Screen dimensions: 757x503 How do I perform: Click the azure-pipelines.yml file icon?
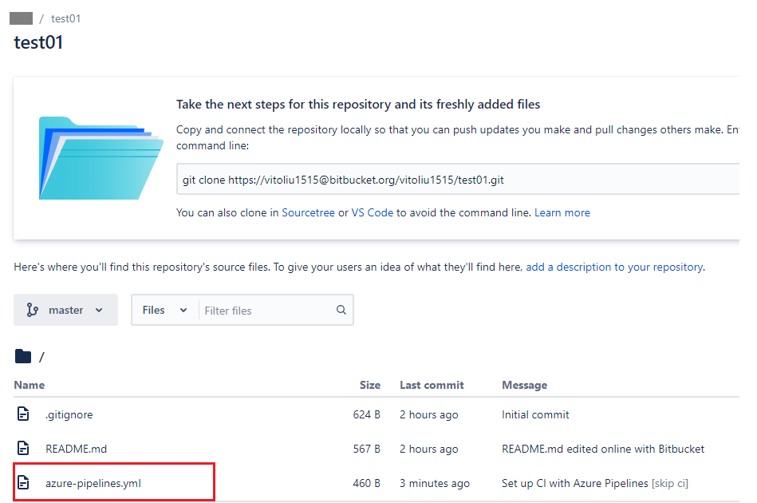(23, 482)
